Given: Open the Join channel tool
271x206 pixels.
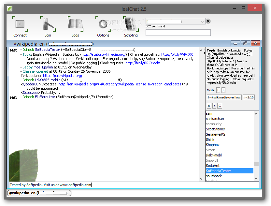Looking at the screenshot, I should [x=48, y=27].
